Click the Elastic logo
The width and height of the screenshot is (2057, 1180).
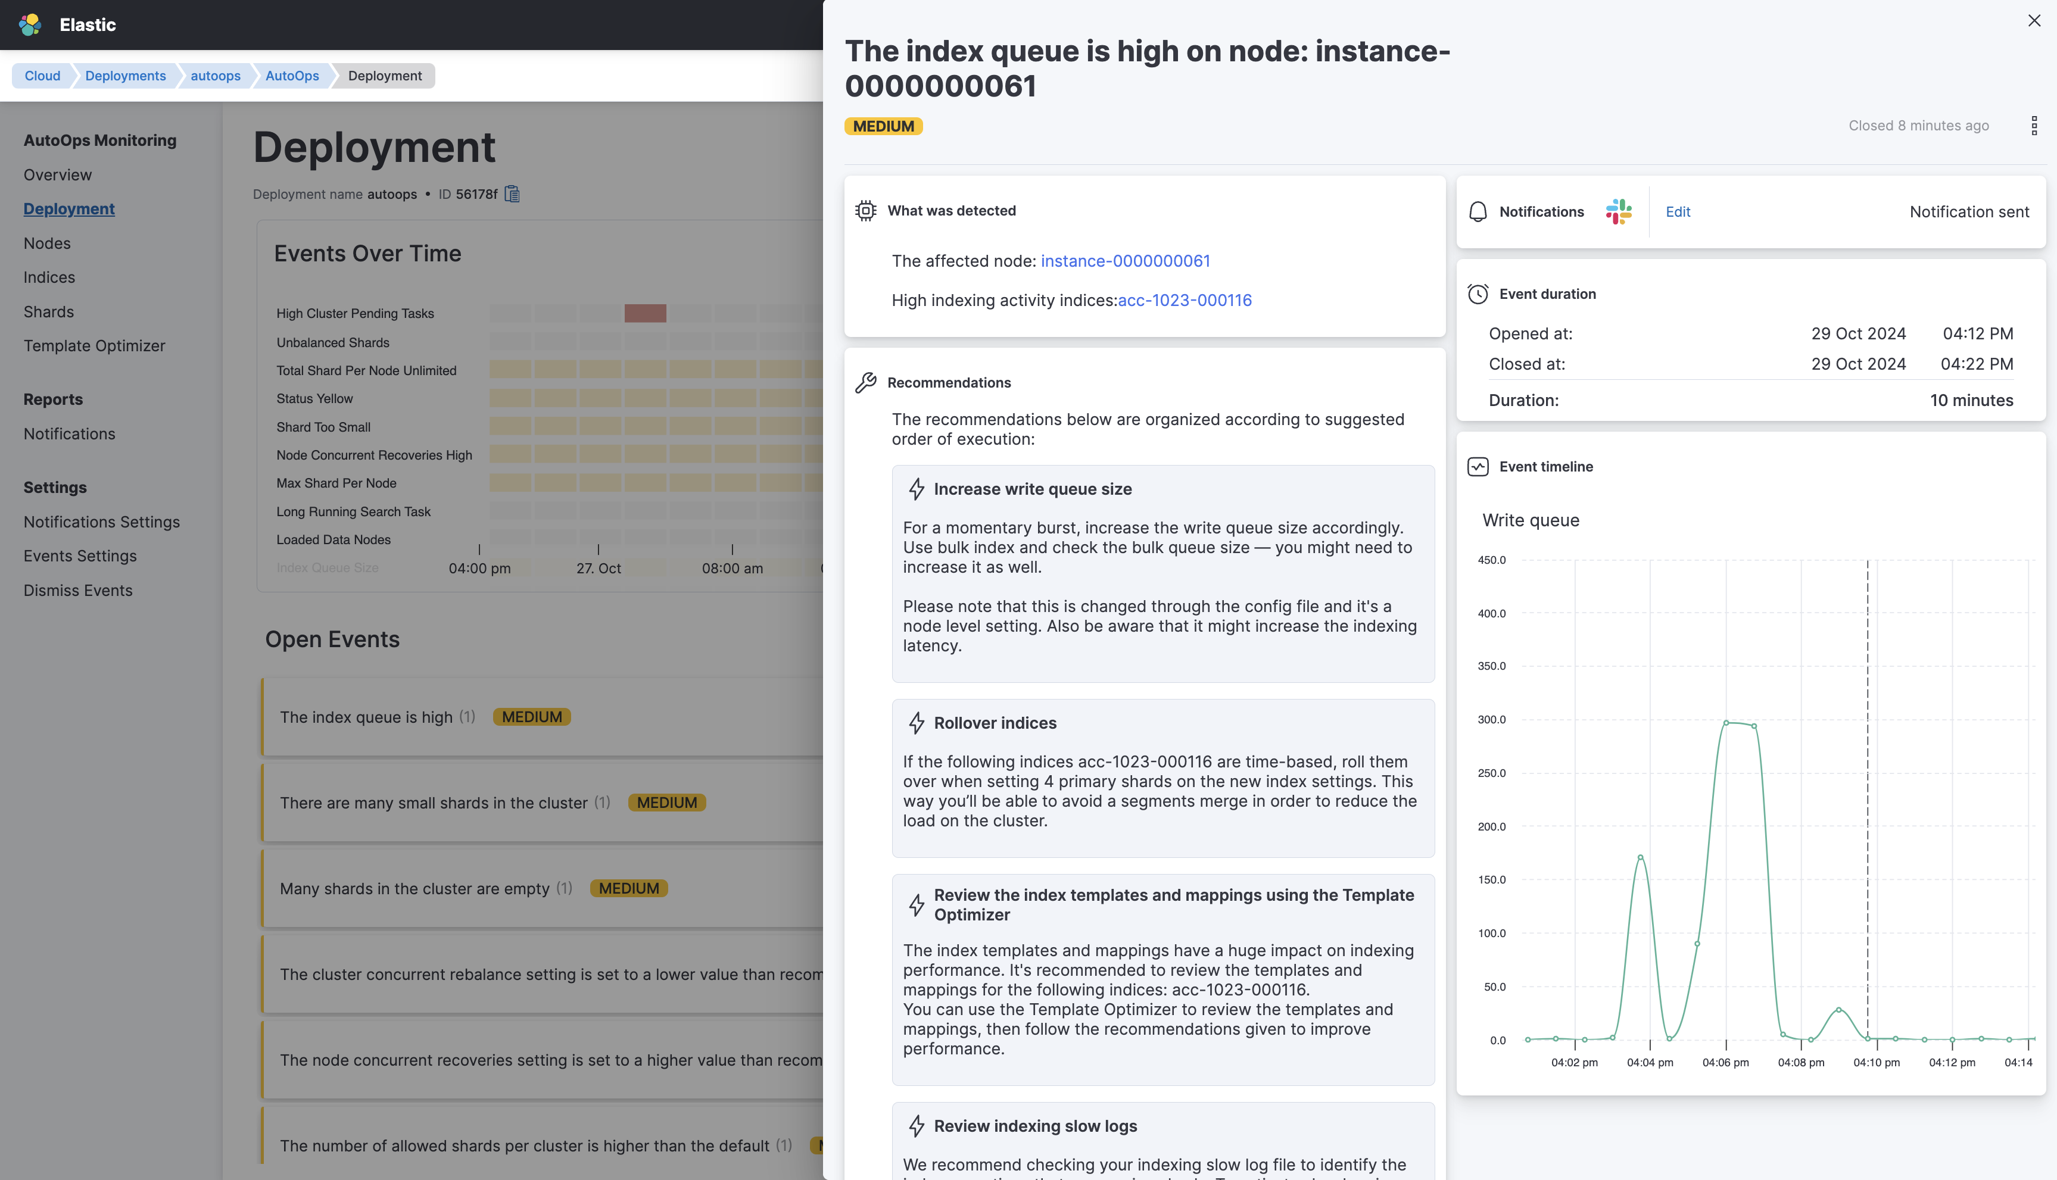coord(30,24)
